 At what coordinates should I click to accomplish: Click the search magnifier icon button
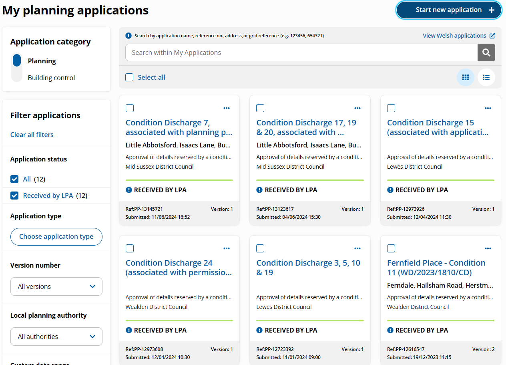486,52
